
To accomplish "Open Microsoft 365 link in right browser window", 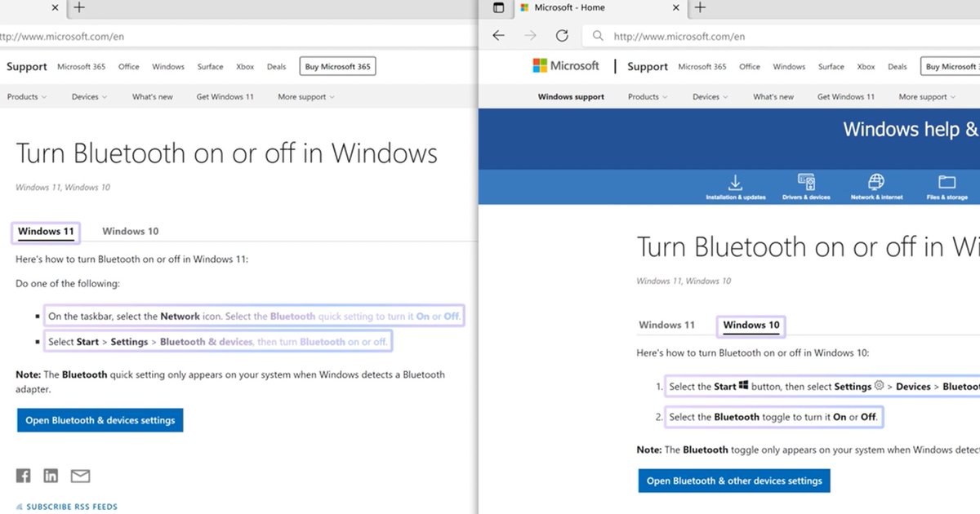I will [x=702, y=67].
